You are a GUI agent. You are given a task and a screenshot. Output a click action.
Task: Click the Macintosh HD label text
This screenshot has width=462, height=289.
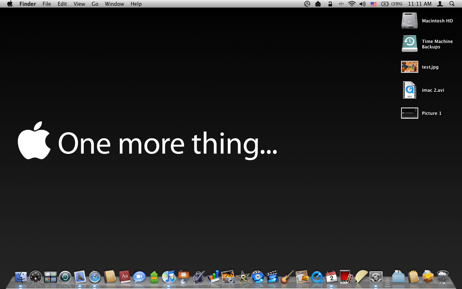(x=437, y=21)
